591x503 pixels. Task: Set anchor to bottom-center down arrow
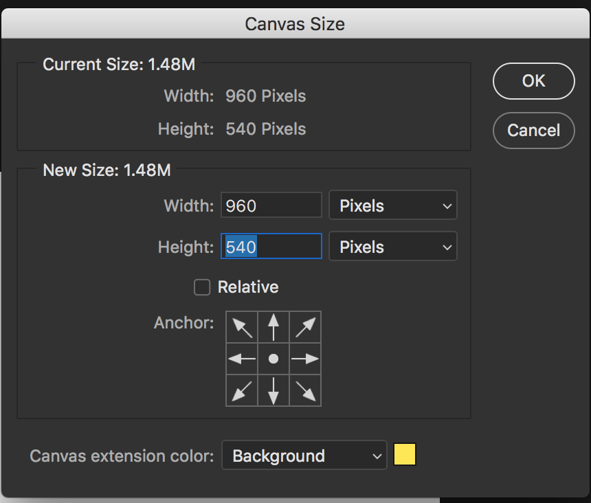[x=274, y=390]
